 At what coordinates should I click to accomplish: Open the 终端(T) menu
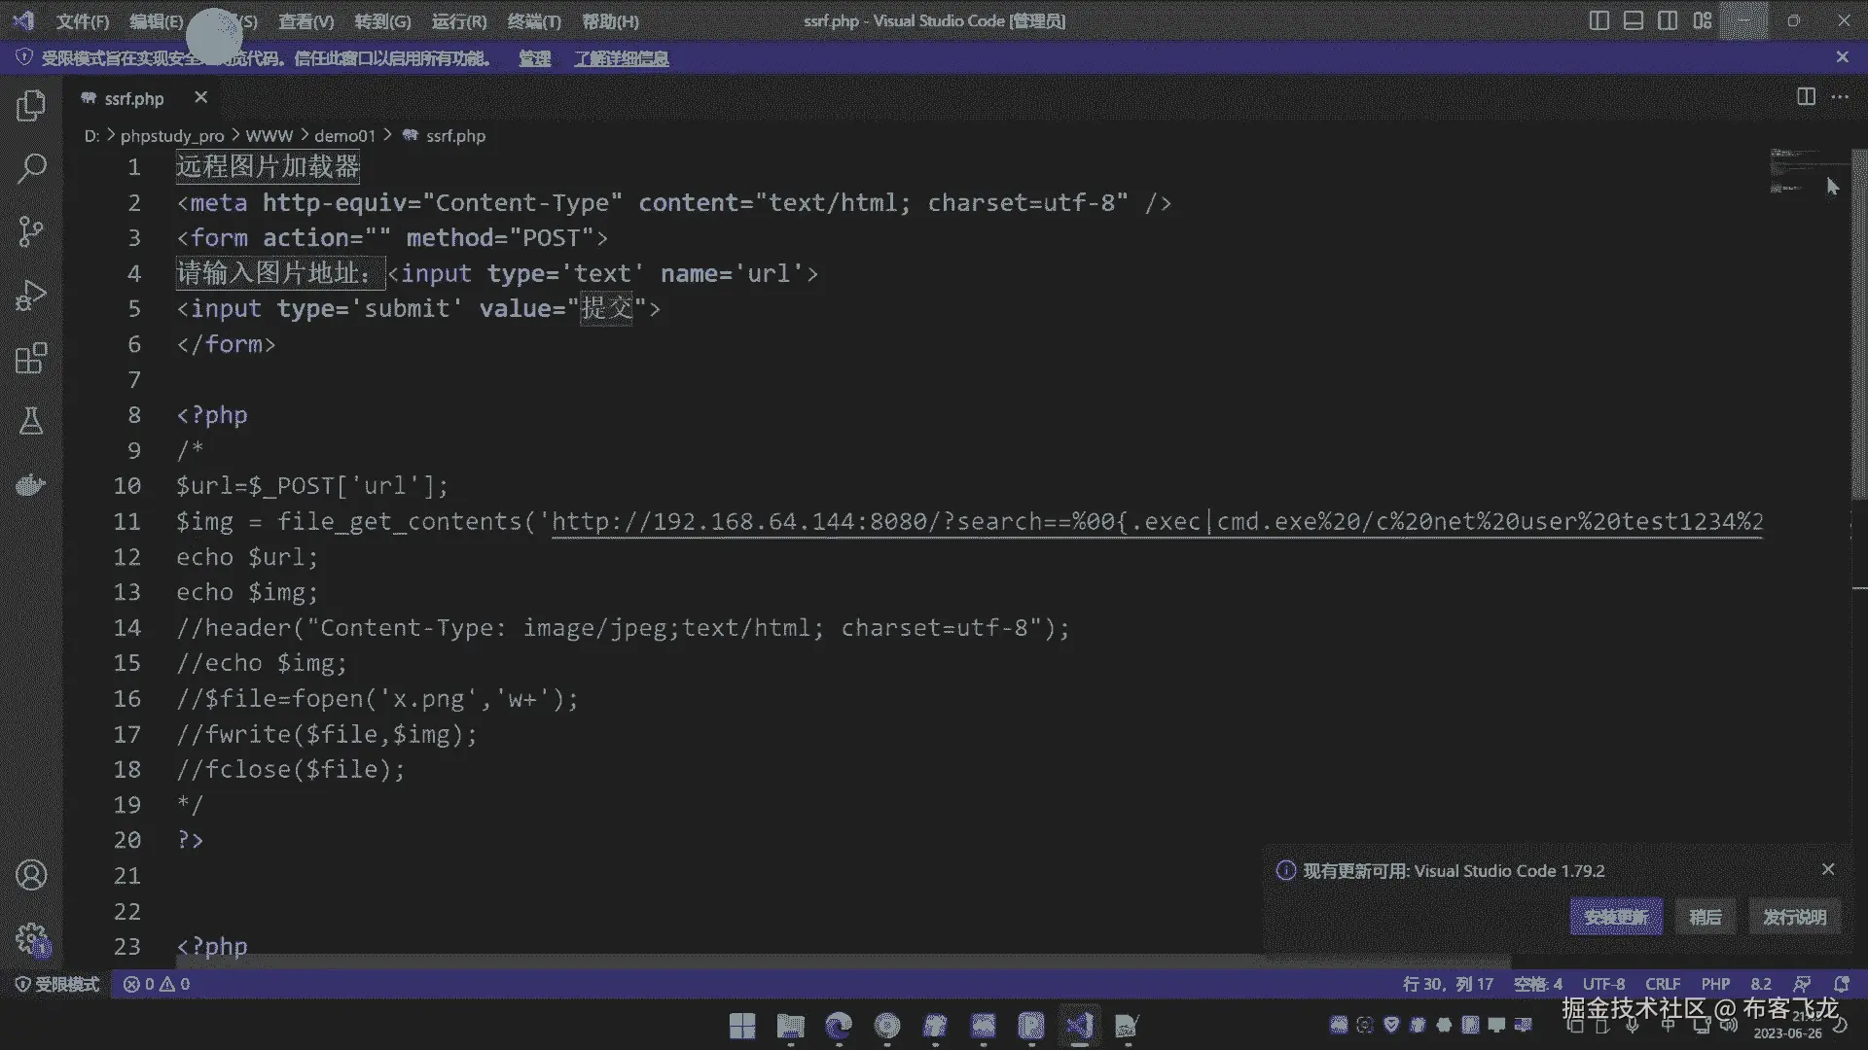coord(534,21)
